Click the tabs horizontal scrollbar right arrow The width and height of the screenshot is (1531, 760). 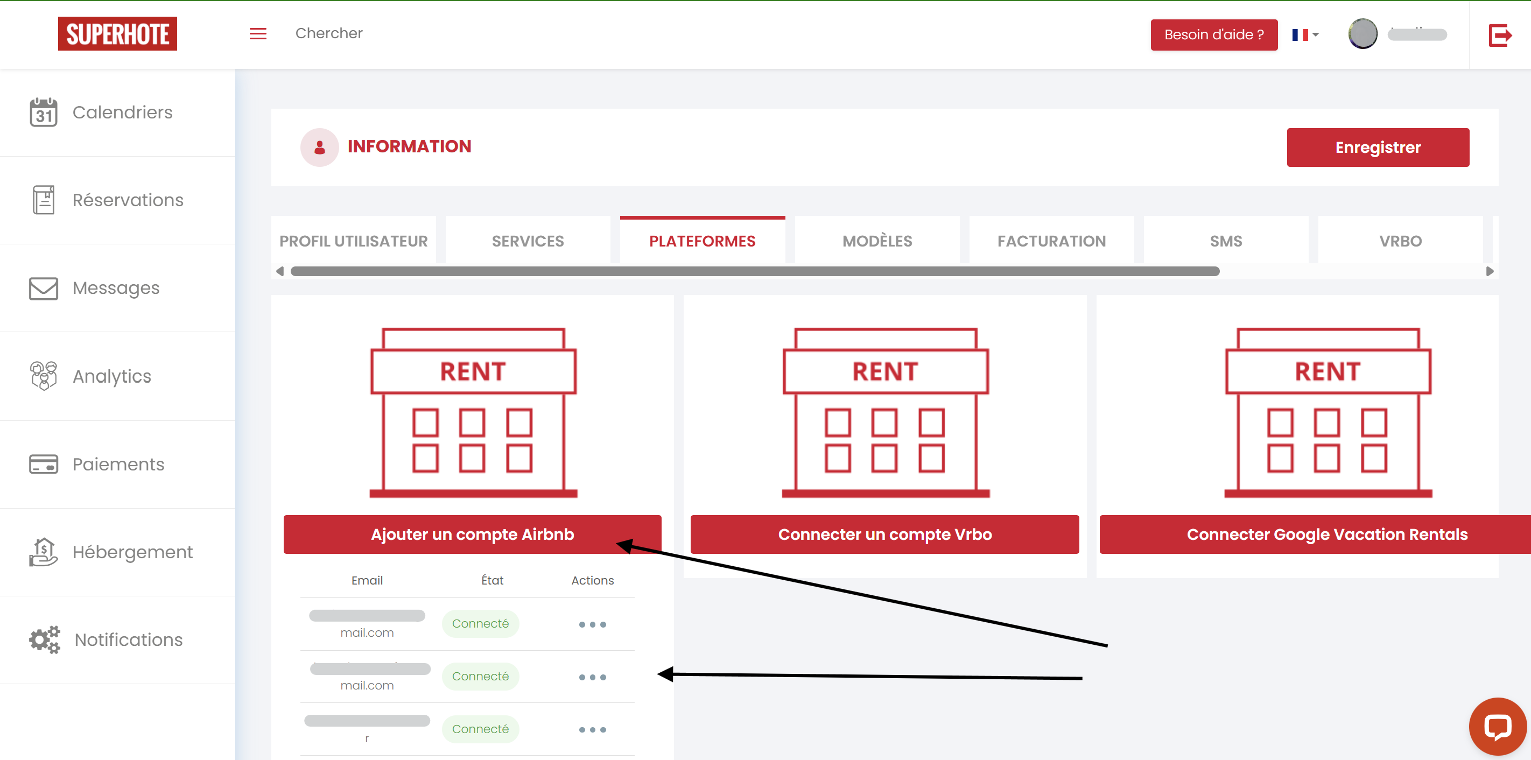(1489, 272)
